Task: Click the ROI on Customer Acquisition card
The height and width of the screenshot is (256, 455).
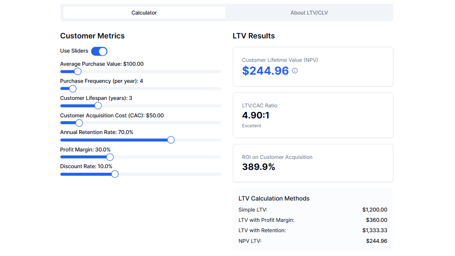Action: coord(313,163)
